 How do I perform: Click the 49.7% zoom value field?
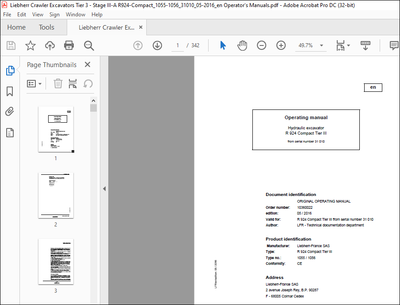tap(306, 45)
